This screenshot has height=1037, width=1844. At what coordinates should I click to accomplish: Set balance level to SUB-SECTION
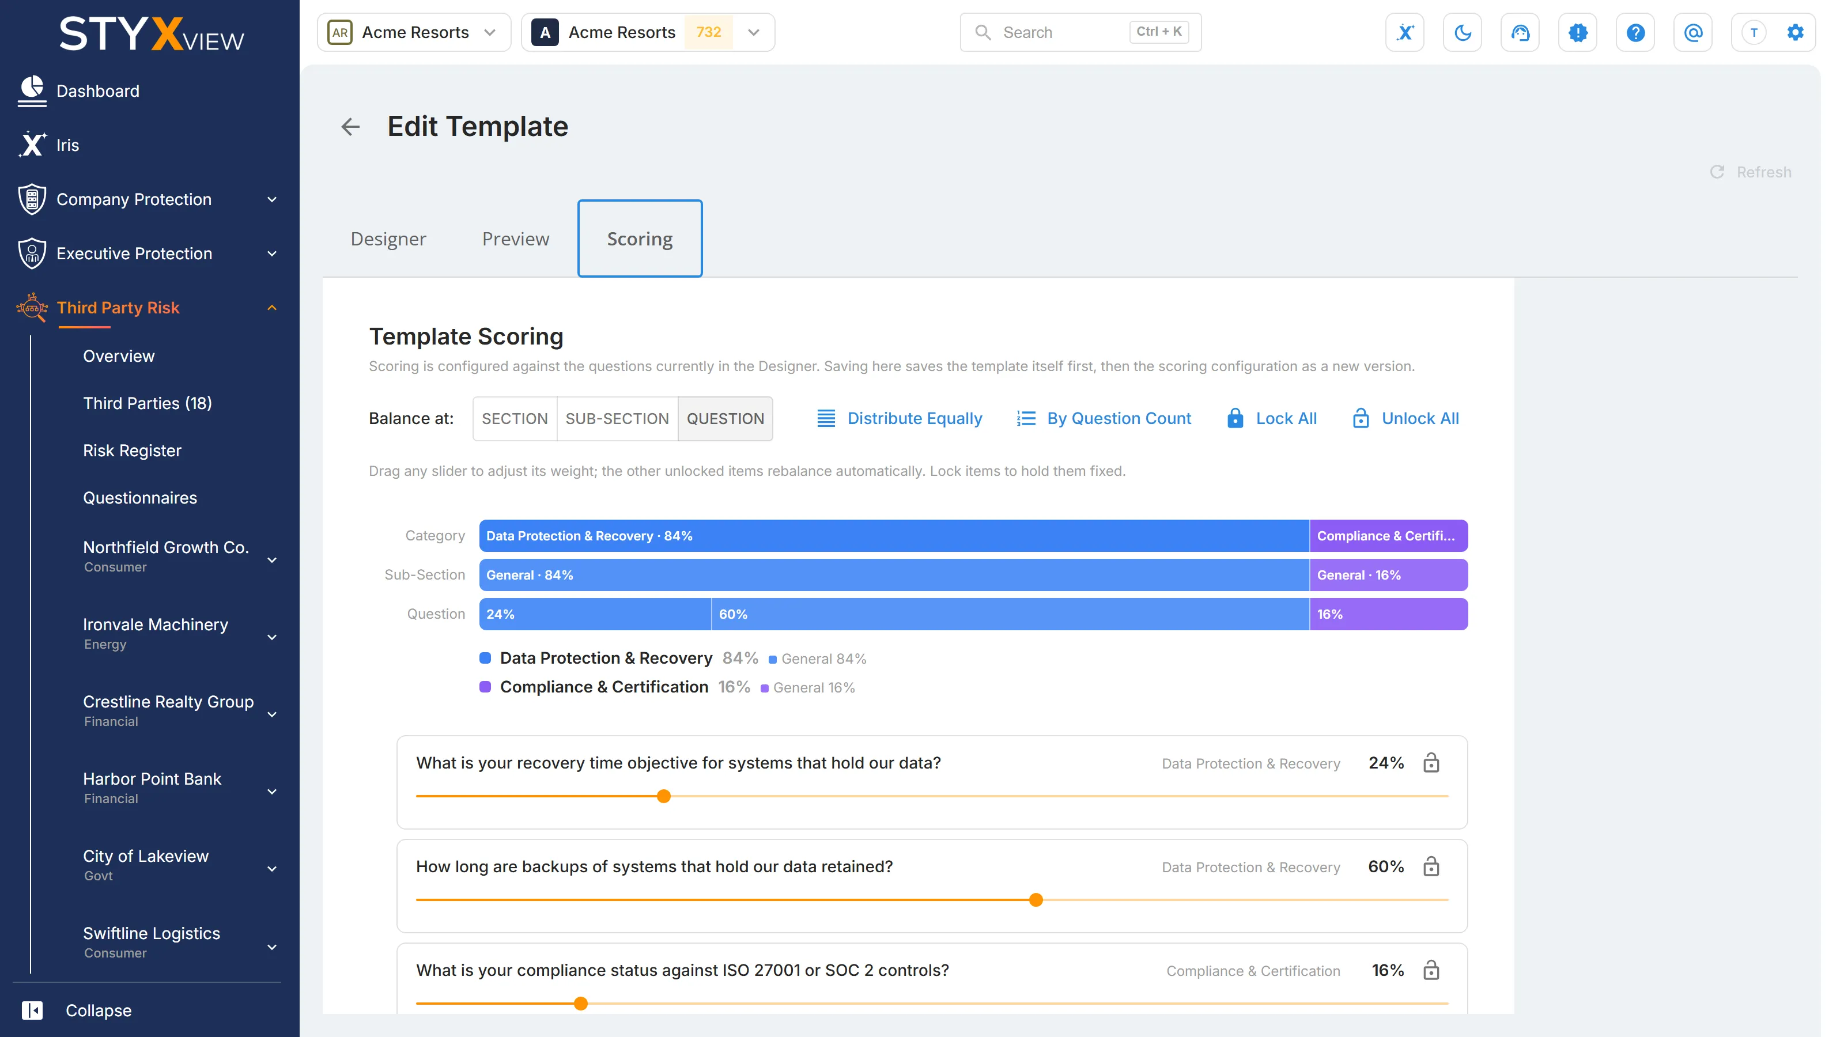617,419
